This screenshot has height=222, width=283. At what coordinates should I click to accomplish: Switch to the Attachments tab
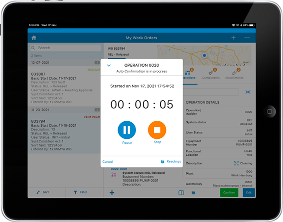(234, 74)
